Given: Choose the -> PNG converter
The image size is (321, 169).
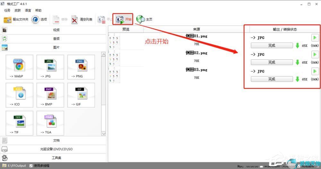Looking at the screenshot, I should click(x=81, y=67).
